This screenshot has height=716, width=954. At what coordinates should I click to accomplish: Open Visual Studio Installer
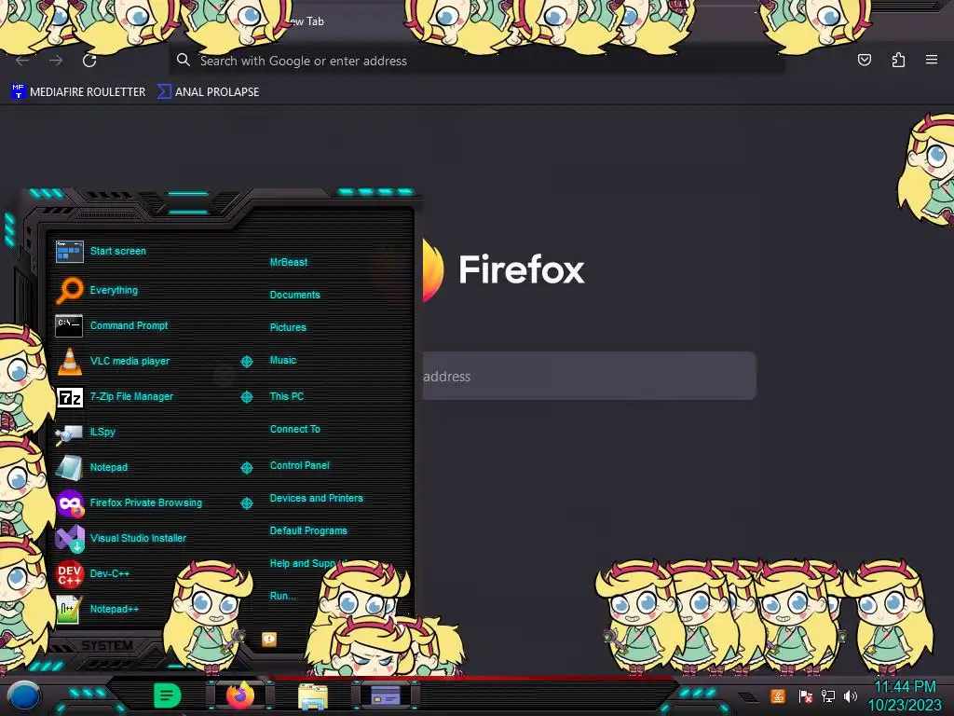[x=121, y=538]
